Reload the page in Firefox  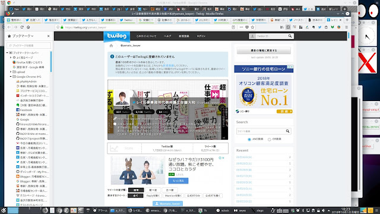(x=22, y=27)
